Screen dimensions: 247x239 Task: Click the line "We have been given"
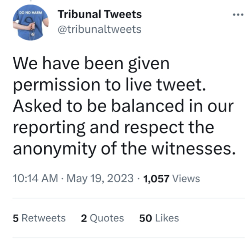(91, 64)
